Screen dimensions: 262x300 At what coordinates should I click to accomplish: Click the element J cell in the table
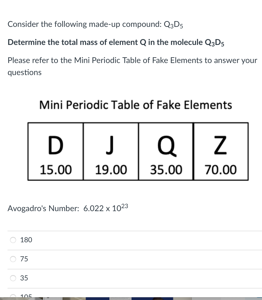(x=110, y=151)
